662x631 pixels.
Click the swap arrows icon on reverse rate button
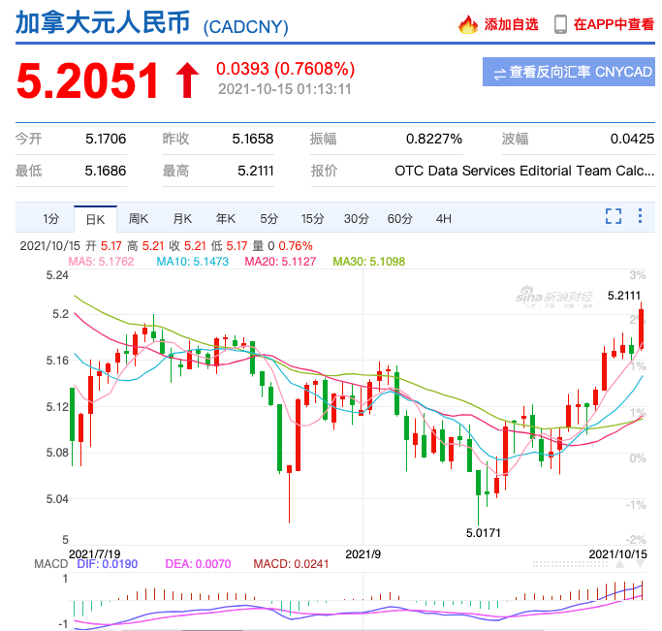coord(499,73)
